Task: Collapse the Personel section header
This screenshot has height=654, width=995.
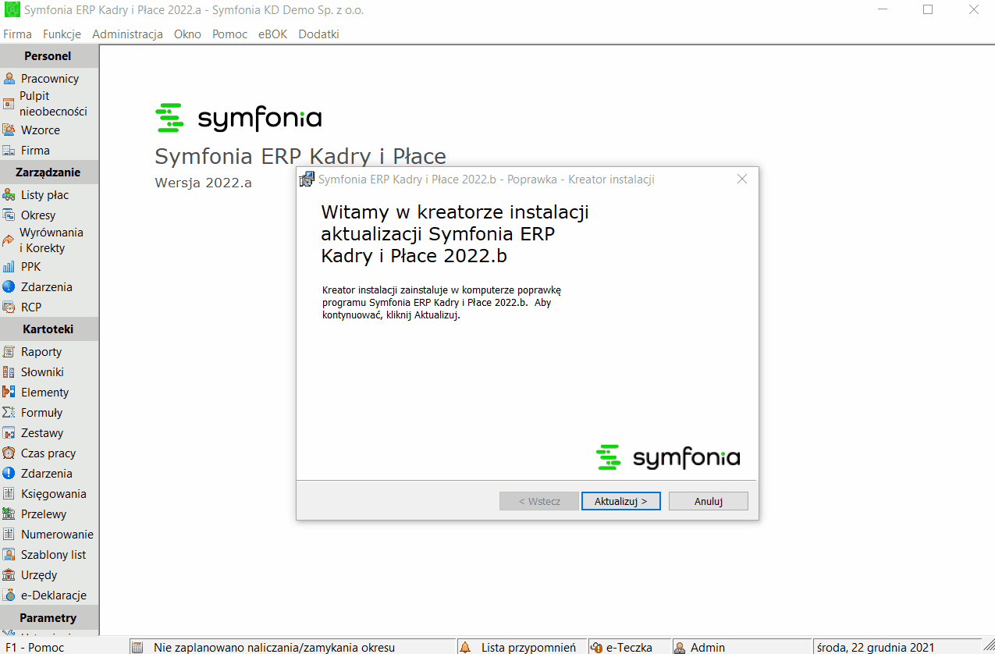Action: (x=49, y=56)
